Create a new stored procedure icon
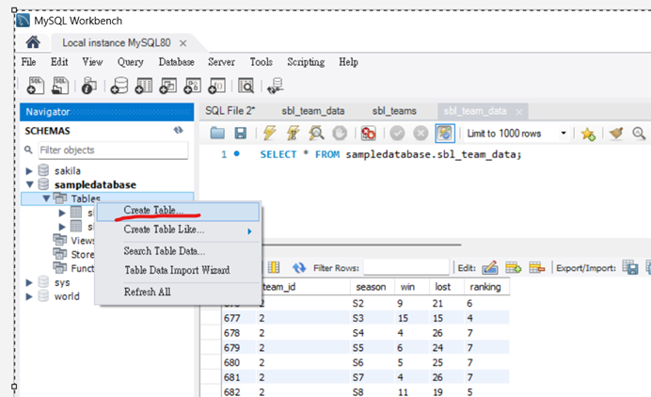Image resolution: width=651 pixels, height=397 pixels. (192, 86)
